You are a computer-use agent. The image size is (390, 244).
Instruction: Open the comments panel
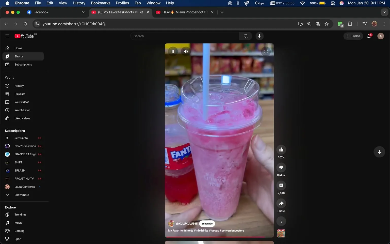(x=281, y=186)
